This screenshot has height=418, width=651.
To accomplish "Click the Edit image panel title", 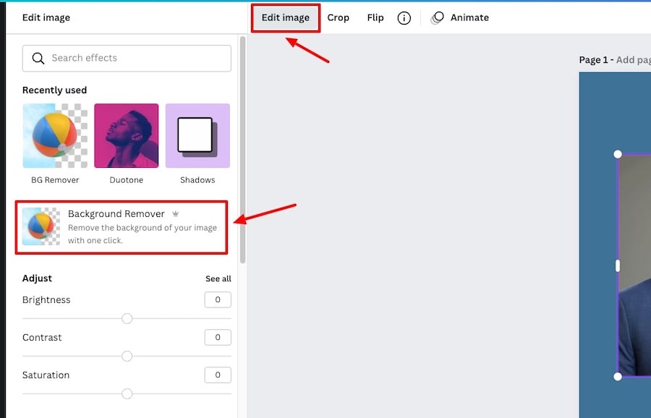I will point(46,17).
